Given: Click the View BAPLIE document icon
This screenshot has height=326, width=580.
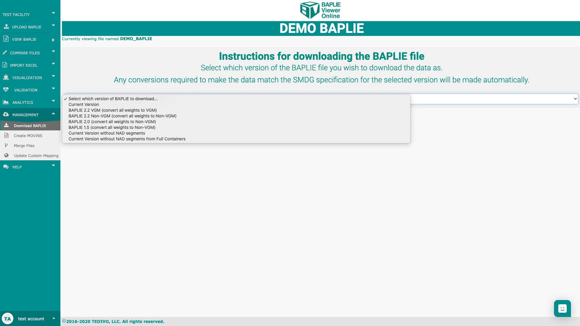Looking at the screenshot, I should pos(6,39).
